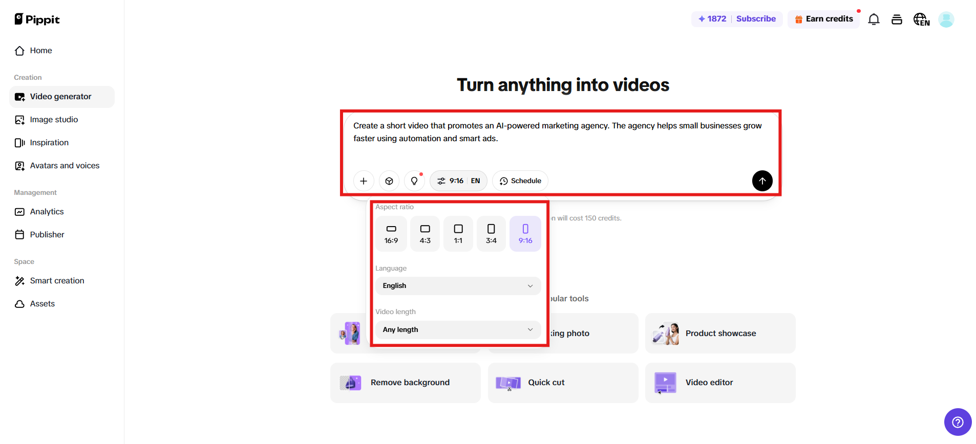The width and height of the screenshot is (976, 444).
Task: Click the 1872 credits balance
Action: pos(712,19)
